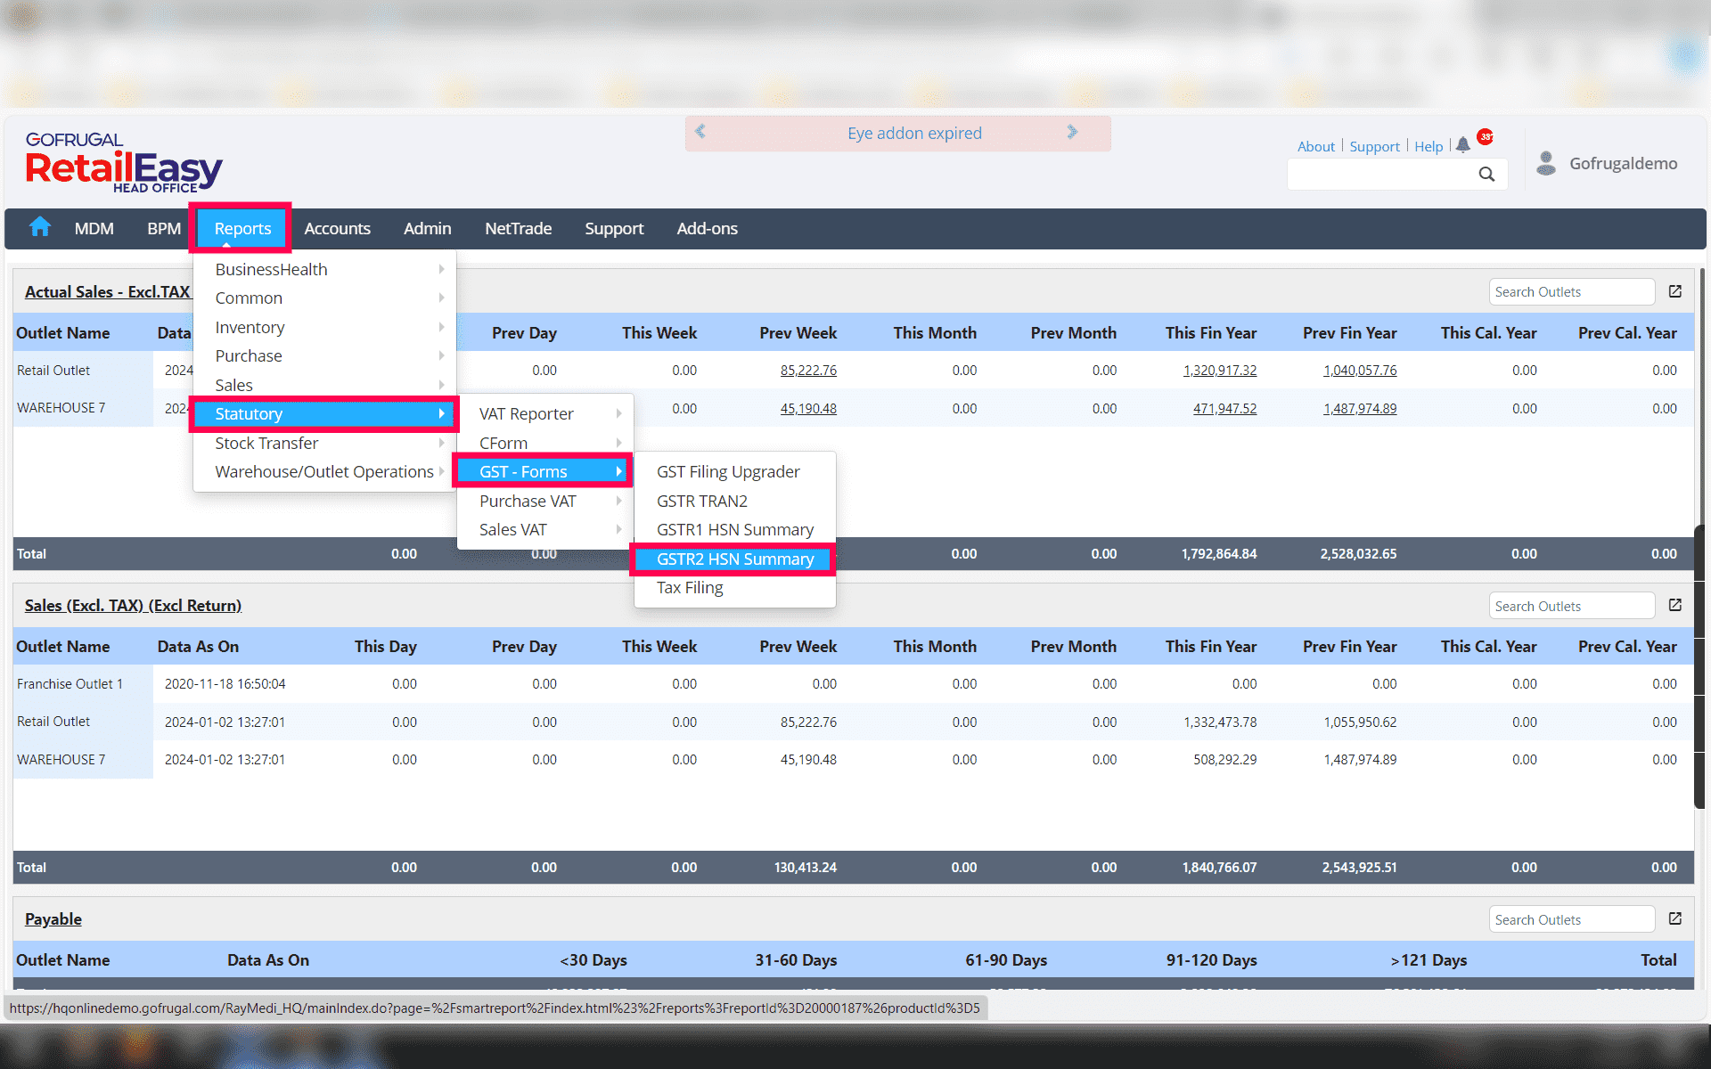The image size is (1711, 1069).
Task: Open the notification bell icon
Action: [1463, 146]
